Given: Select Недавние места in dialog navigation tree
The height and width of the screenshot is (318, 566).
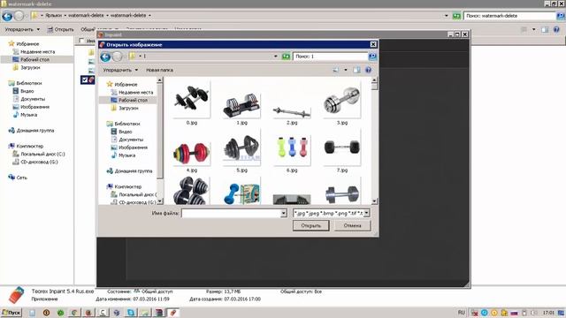Looking at the screenshot, I should 135,92.
